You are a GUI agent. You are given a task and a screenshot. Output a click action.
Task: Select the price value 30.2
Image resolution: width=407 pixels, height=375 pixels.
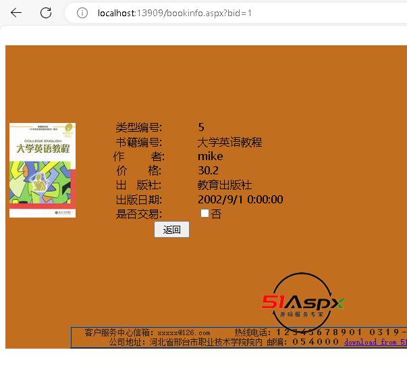208,170
